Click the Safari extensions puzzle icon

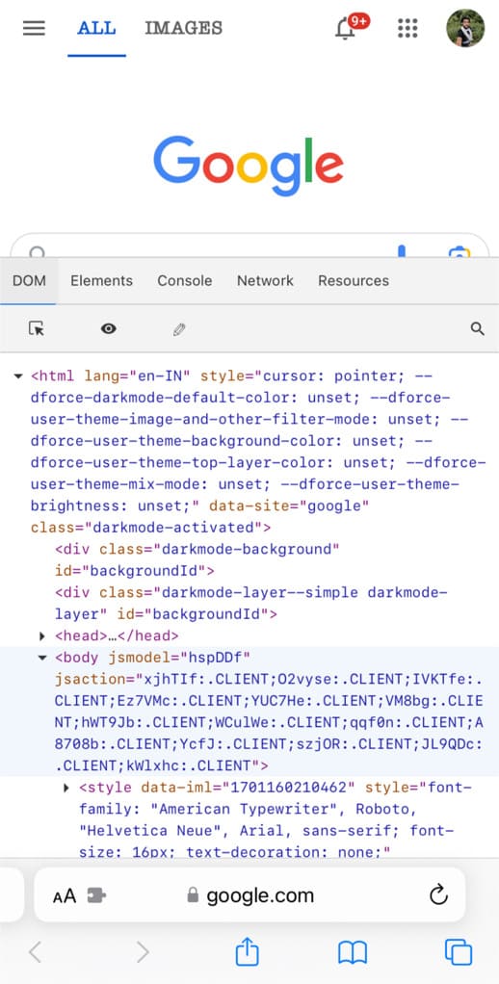pos(96,894)
